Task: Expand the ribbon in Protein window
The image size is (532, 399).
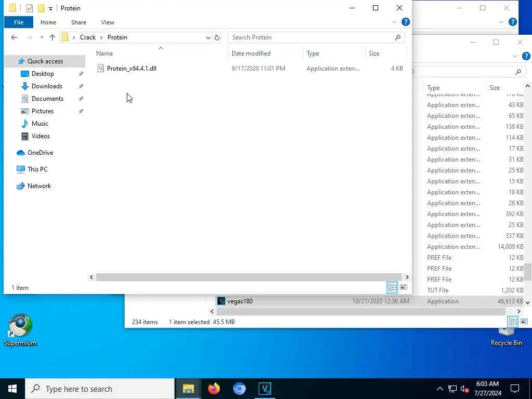Action: pos(394,22)
